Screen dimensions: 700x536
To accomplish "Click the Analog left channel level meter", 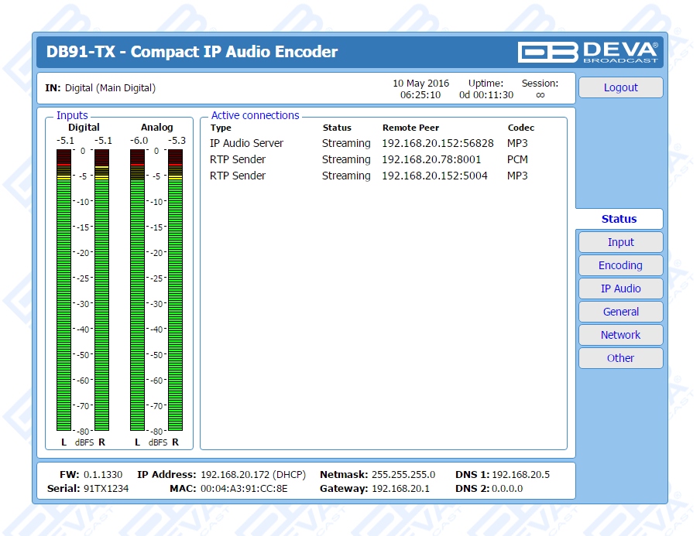I will [137, 290].
